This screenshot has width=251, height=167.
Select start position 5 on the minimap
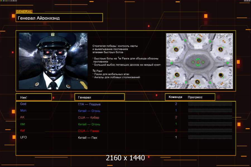tap(176, 49)
